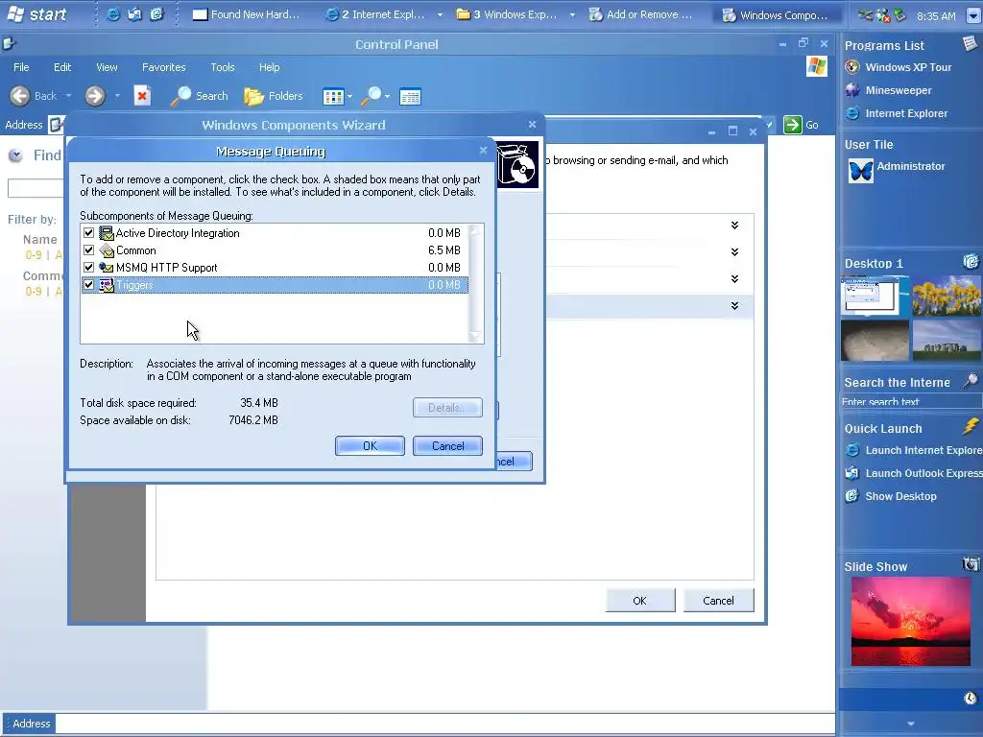This screenshot has width=983, height=737.
Task: Click the red X Stop toolbar icon
Action: click(142, 96)
